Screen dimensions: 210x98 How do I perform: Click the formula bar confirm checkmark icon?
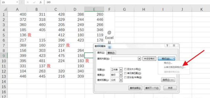(34, 2)
